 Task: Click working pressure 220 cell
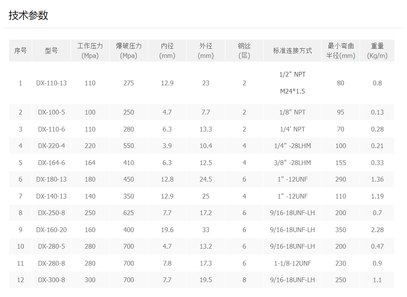click(x=90, y=145)
